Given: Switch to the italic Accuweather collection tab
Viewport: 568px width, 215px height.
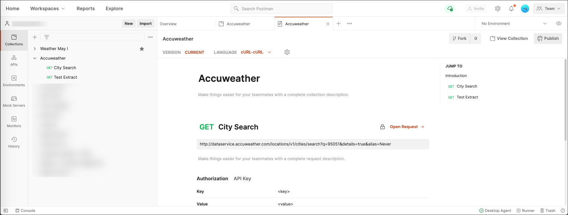Looking at the screenshot, I should tap(245, 24).
